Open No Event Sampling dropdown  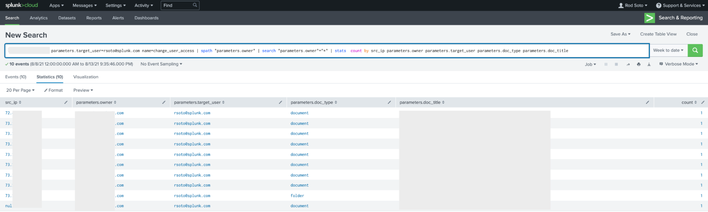click(x=161, y=64)
